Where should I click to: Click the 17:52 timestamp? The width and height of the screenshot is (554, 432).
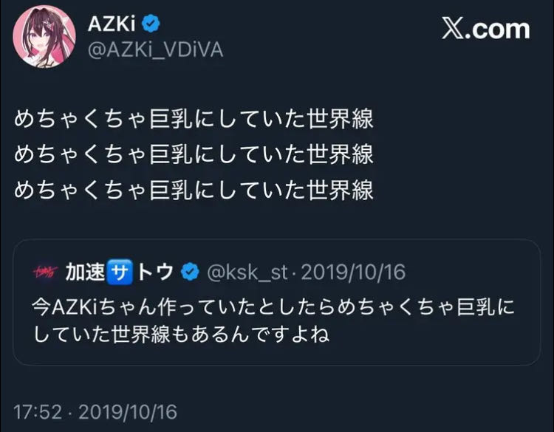35,410
